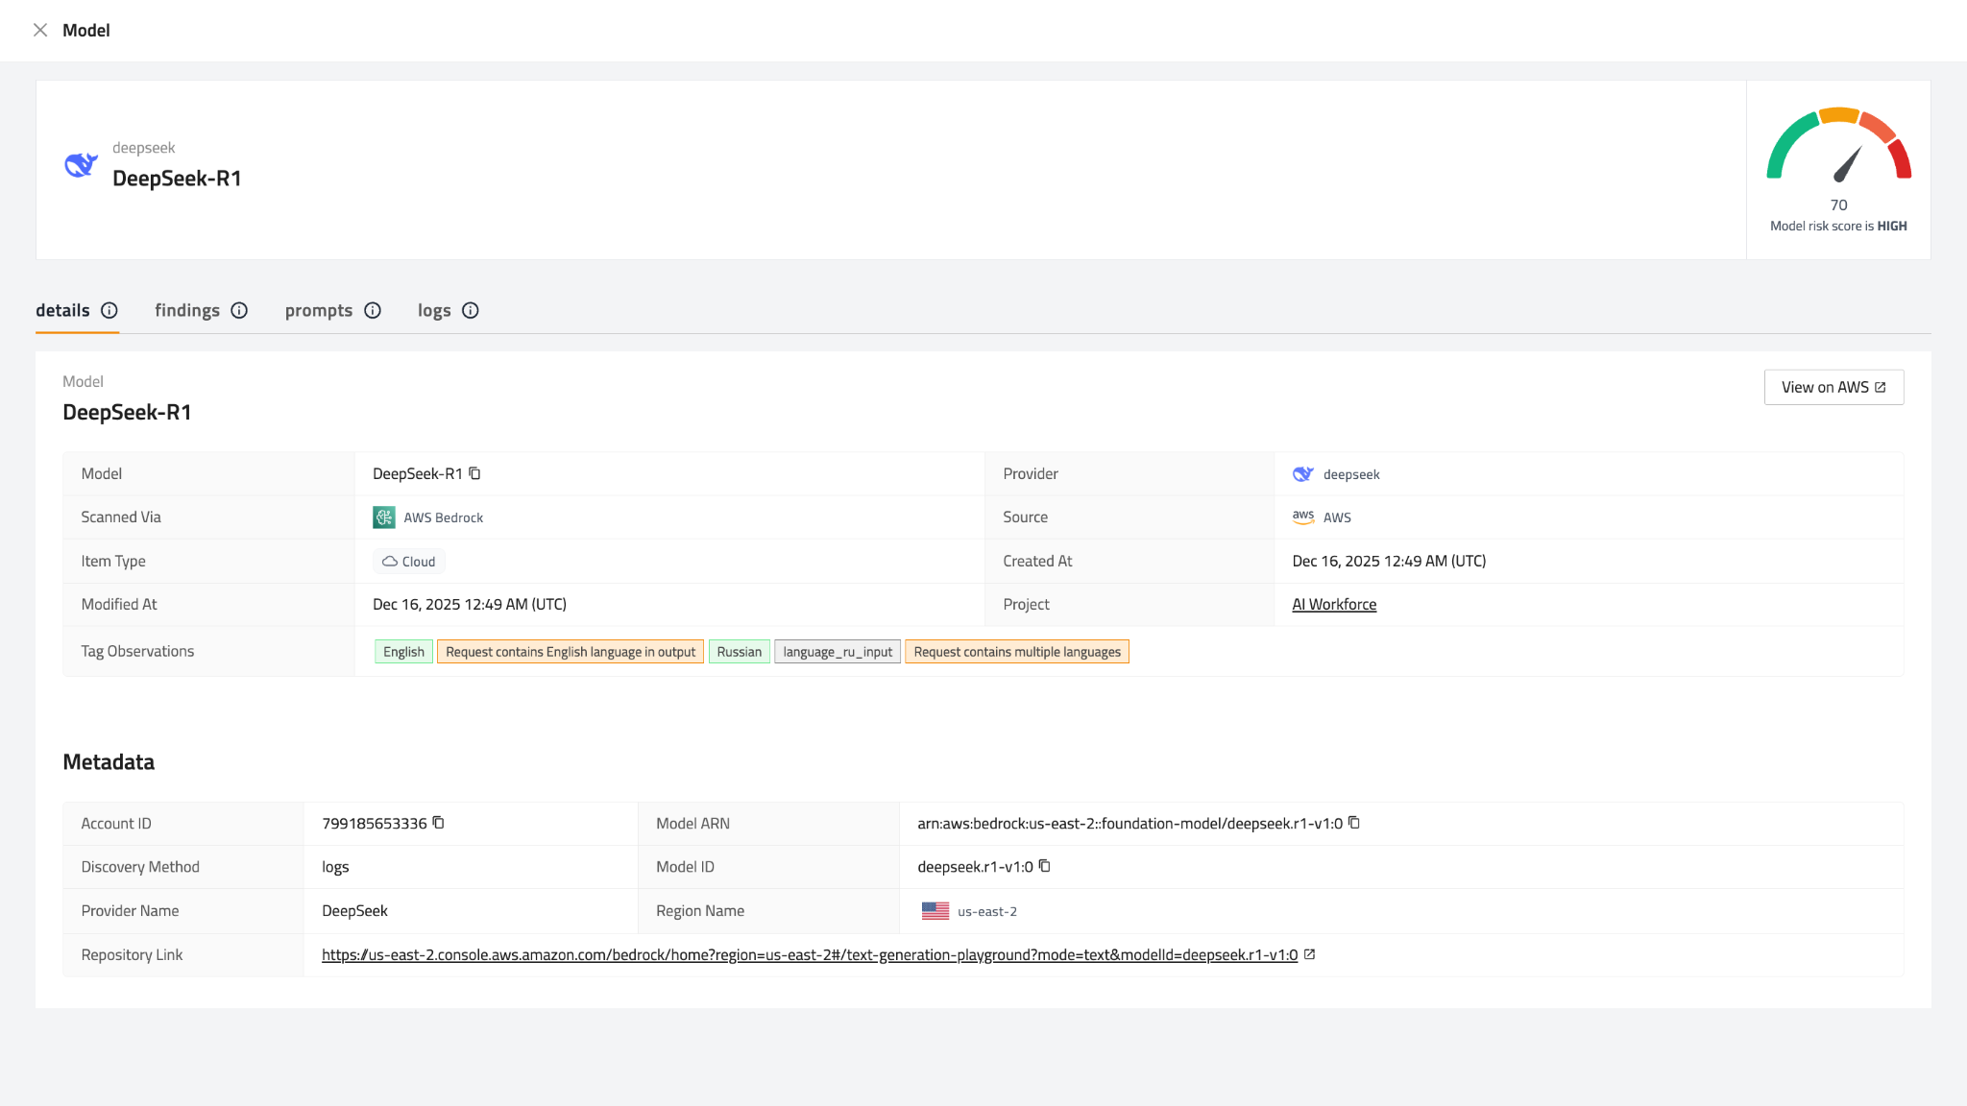Open the Repository Link URL
This screenshot has height=1106, width=1967.
pyautogui.click(x=810, y=954)
